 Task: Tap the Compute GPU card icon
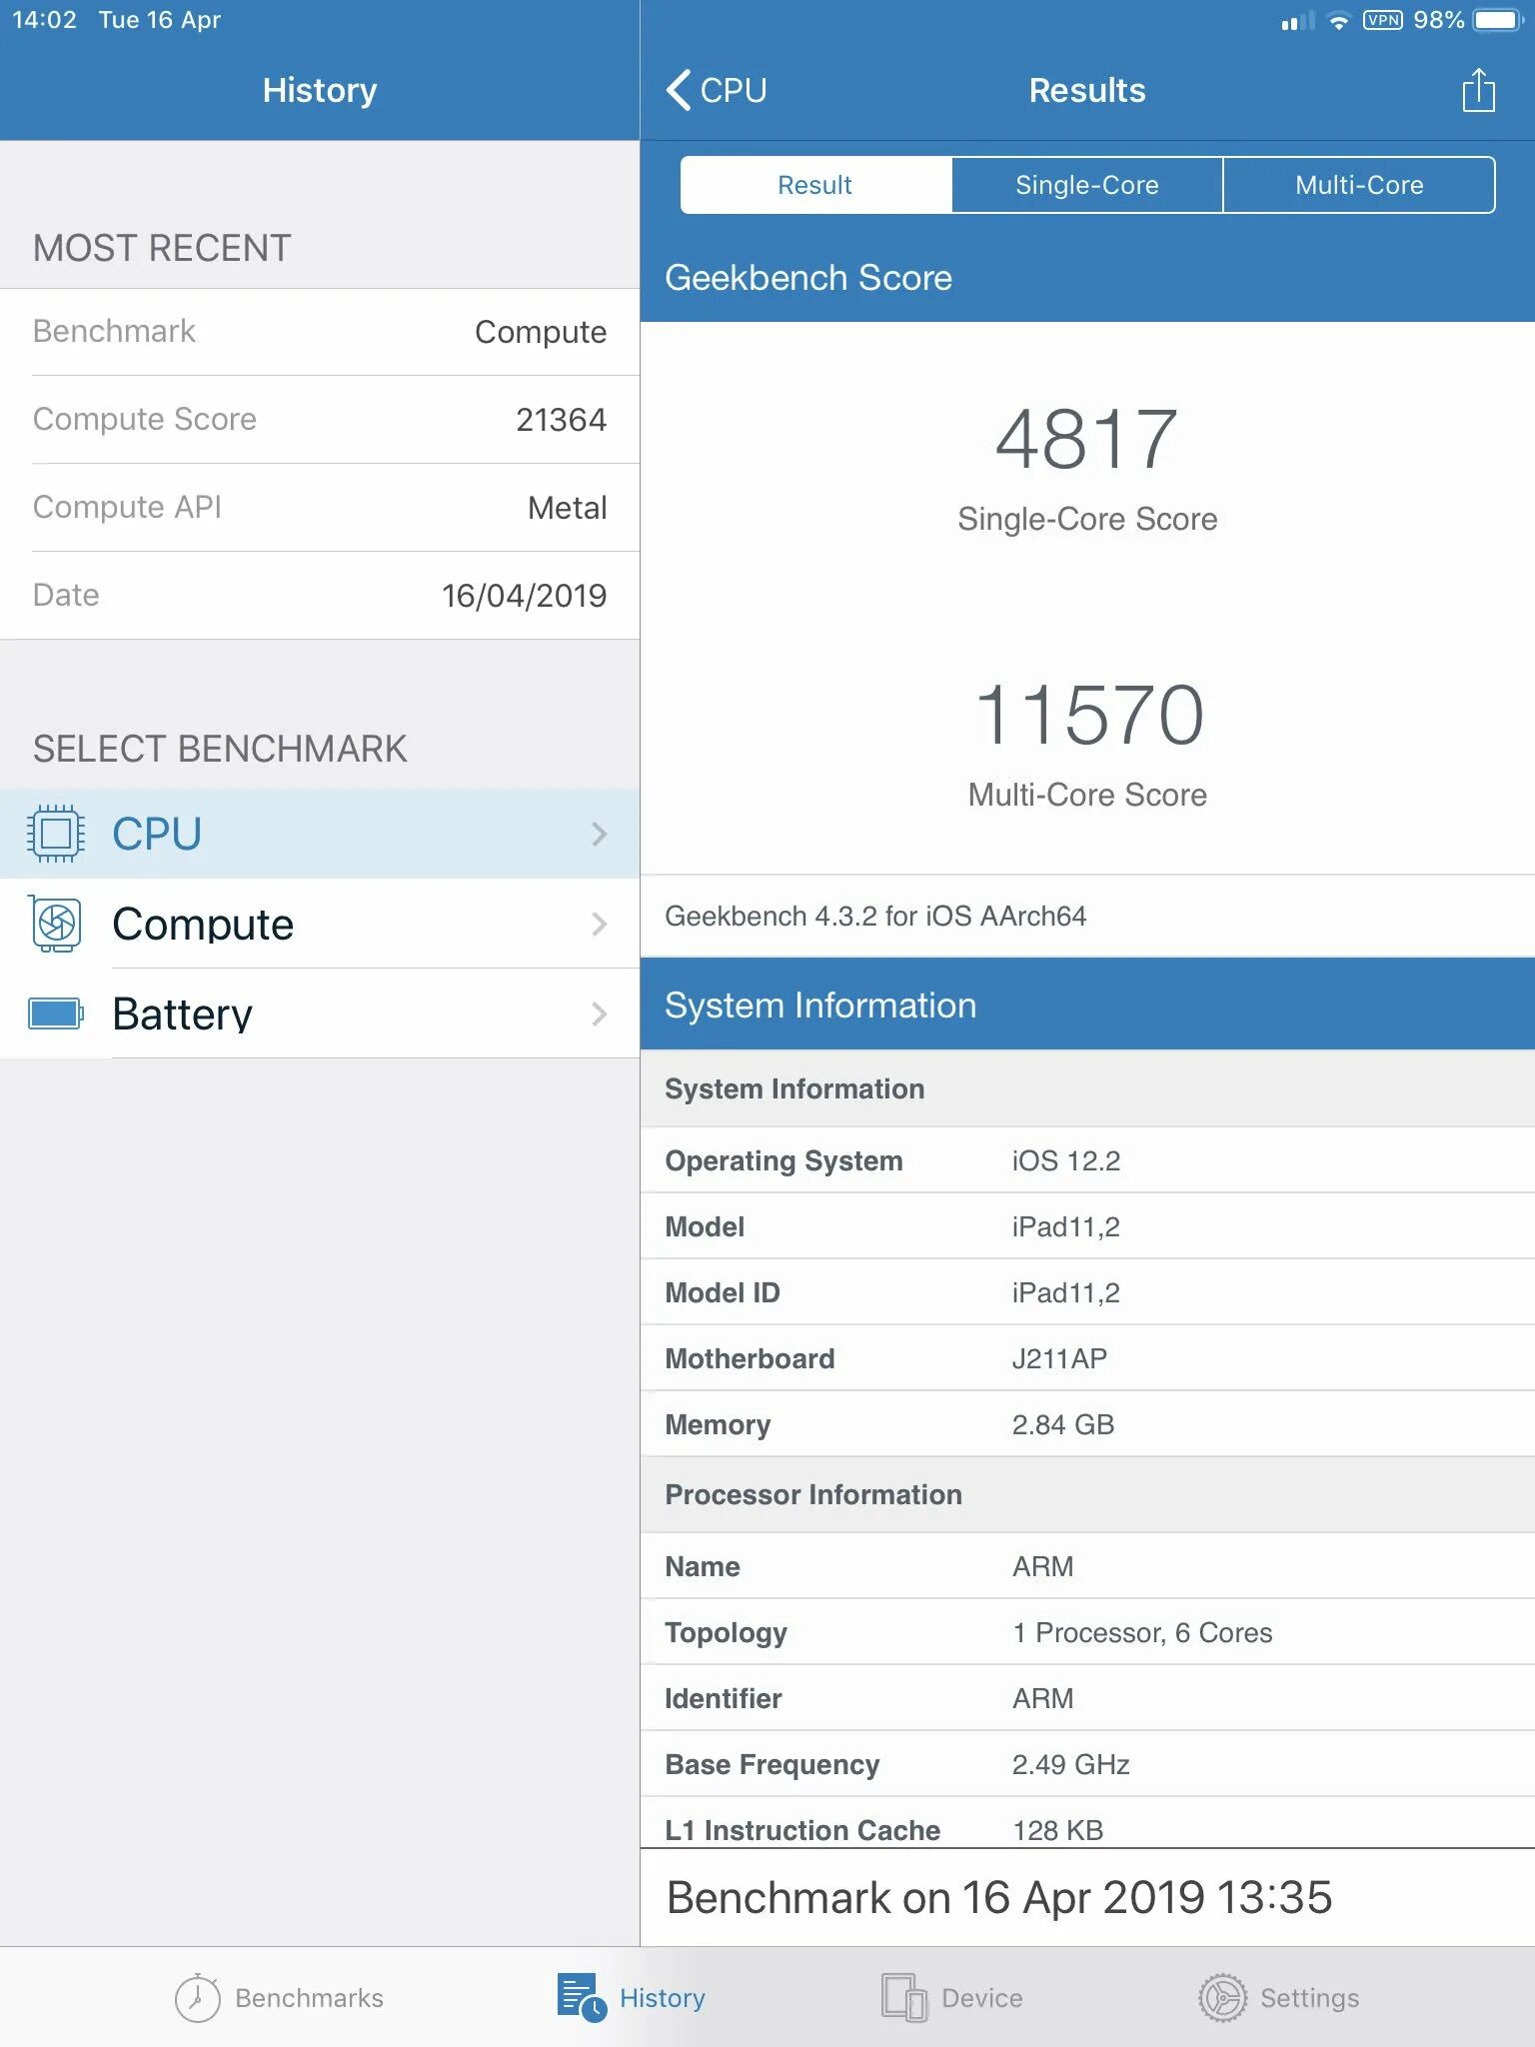[x=56, y=924]
